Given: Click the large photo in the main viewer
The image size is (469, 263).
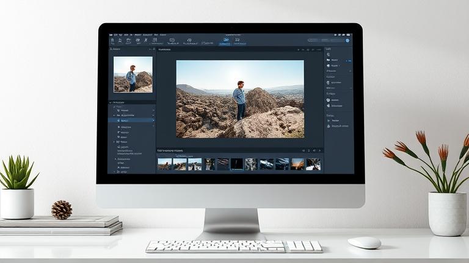Looking at the screenshot, I should point(240,99).
